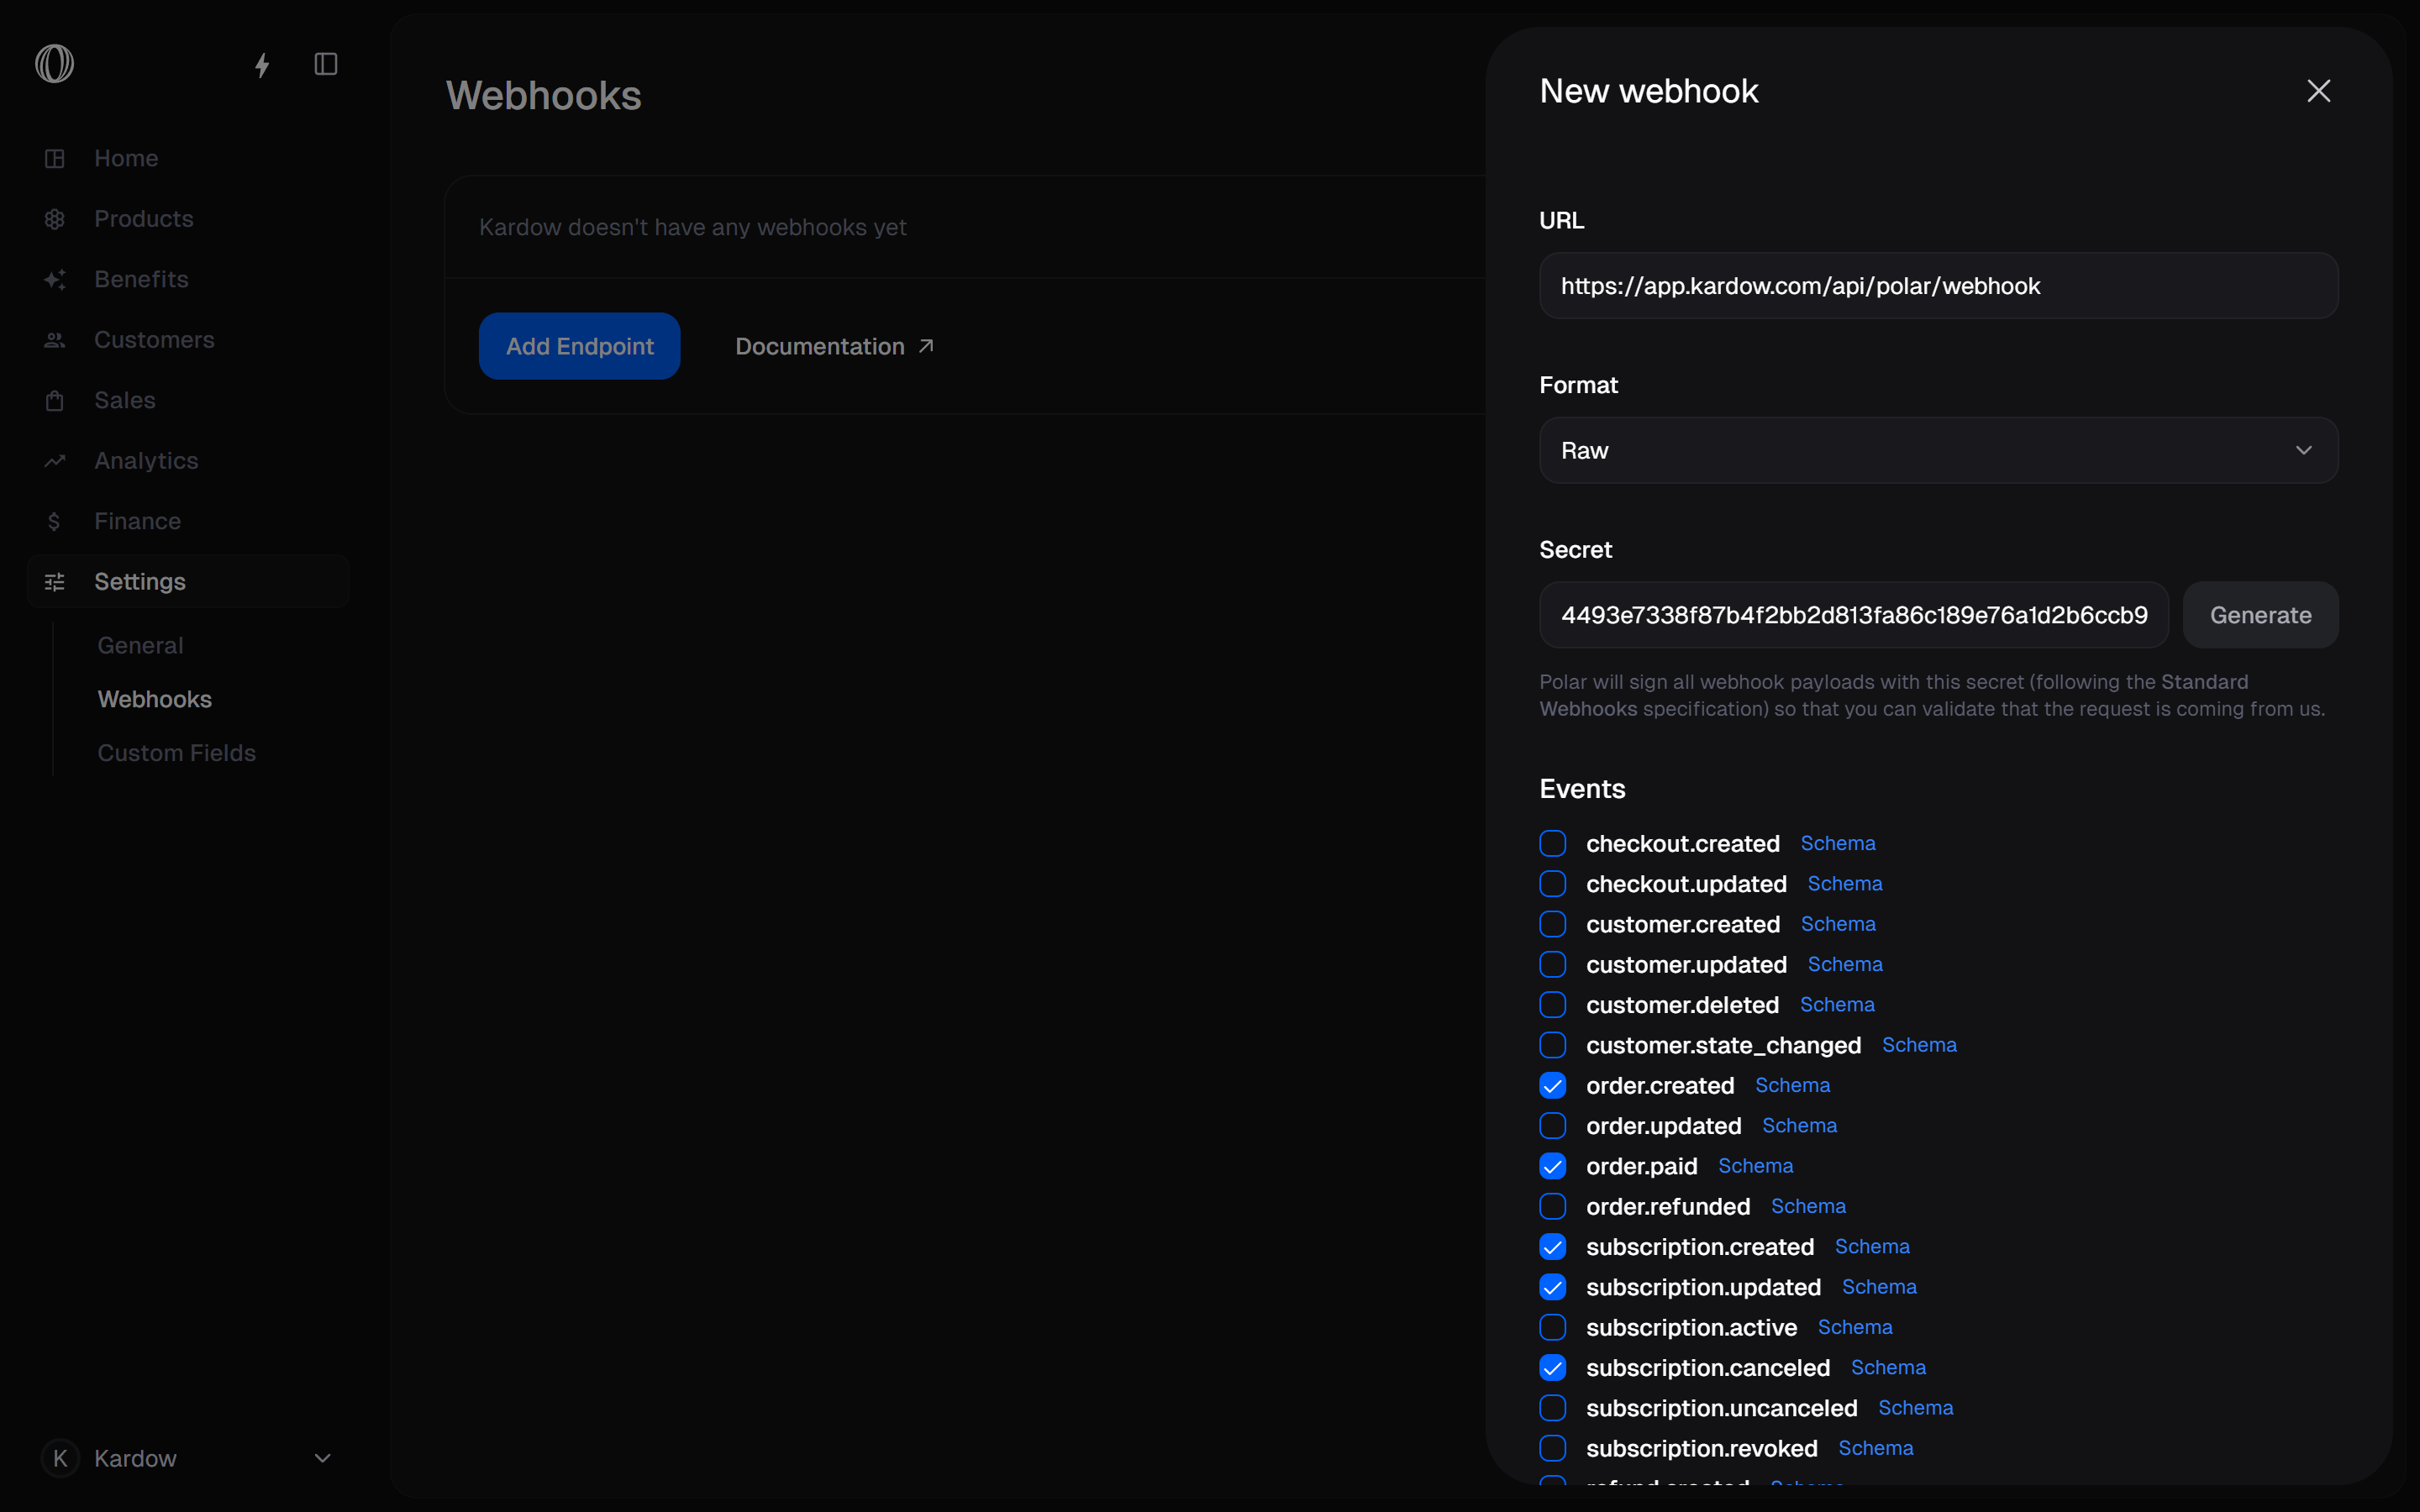Close the New webhook panel
This screenshot has width=2420, height=1512.
(2318, 91)
